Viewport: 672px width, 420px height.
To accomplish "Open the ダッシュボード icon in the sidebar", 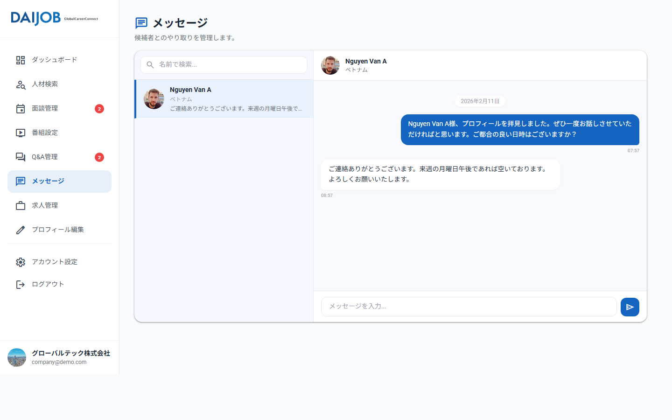I will [x=21, y=60].
